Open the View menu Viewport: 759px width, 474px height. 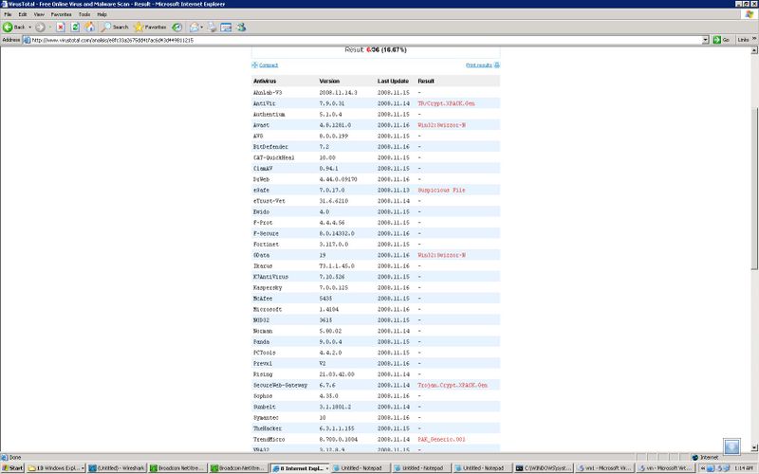[x=39, y=14]
